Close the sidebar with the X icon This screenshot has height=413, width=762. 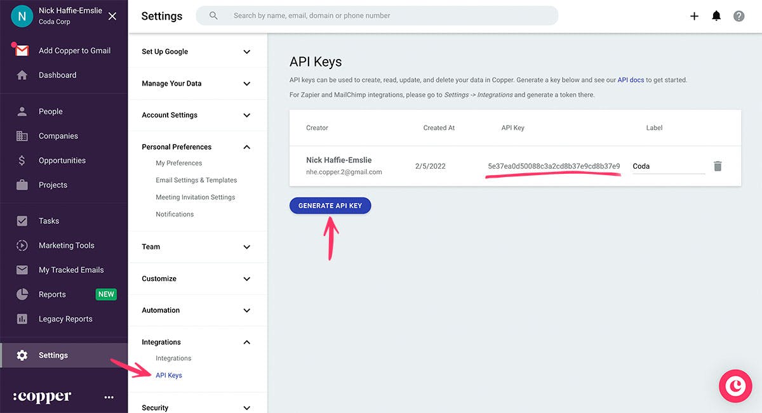point(112,16)
